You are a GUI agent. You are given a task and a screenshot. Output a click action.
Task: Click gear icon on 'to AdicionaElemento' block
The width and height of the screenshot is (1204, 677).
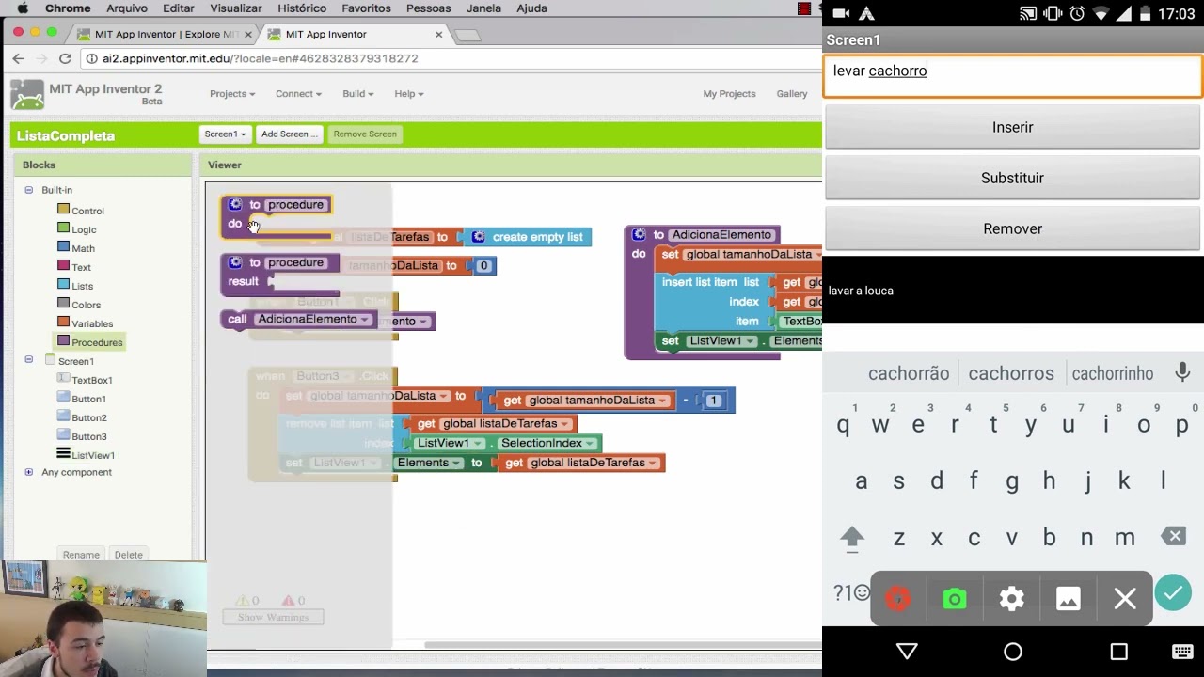(639, 235)
